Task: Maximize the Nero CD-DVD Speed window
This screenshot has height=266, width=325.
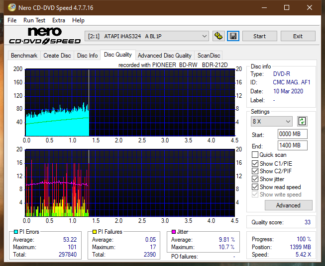Action: click(287, 7)
